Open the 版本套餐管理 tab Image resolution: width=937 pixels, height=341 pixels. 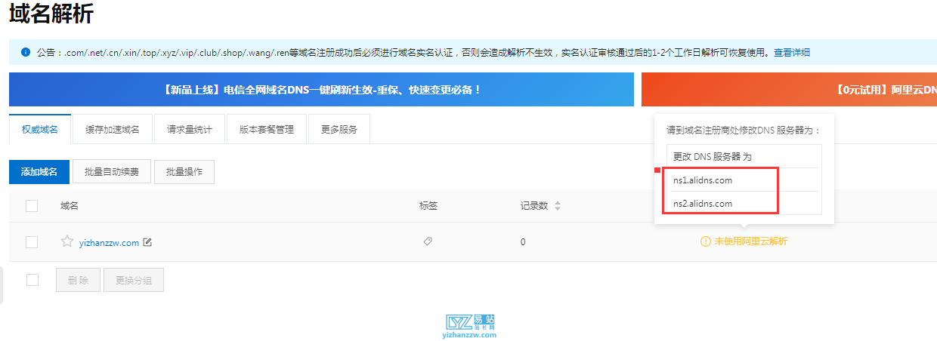click(267, 129)
